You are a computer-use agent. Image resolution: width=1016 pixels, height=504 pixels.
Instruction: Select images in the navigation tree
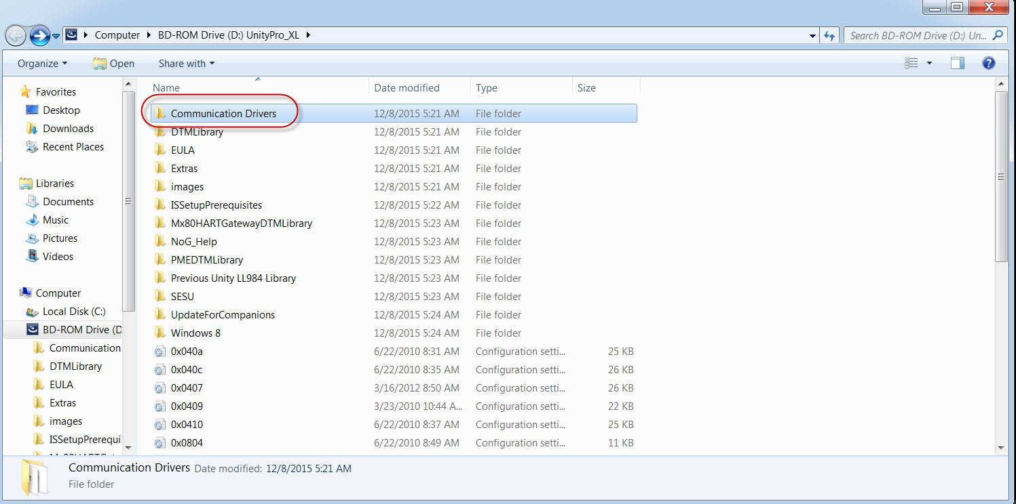pyautogui.click(x=66, y=421)
